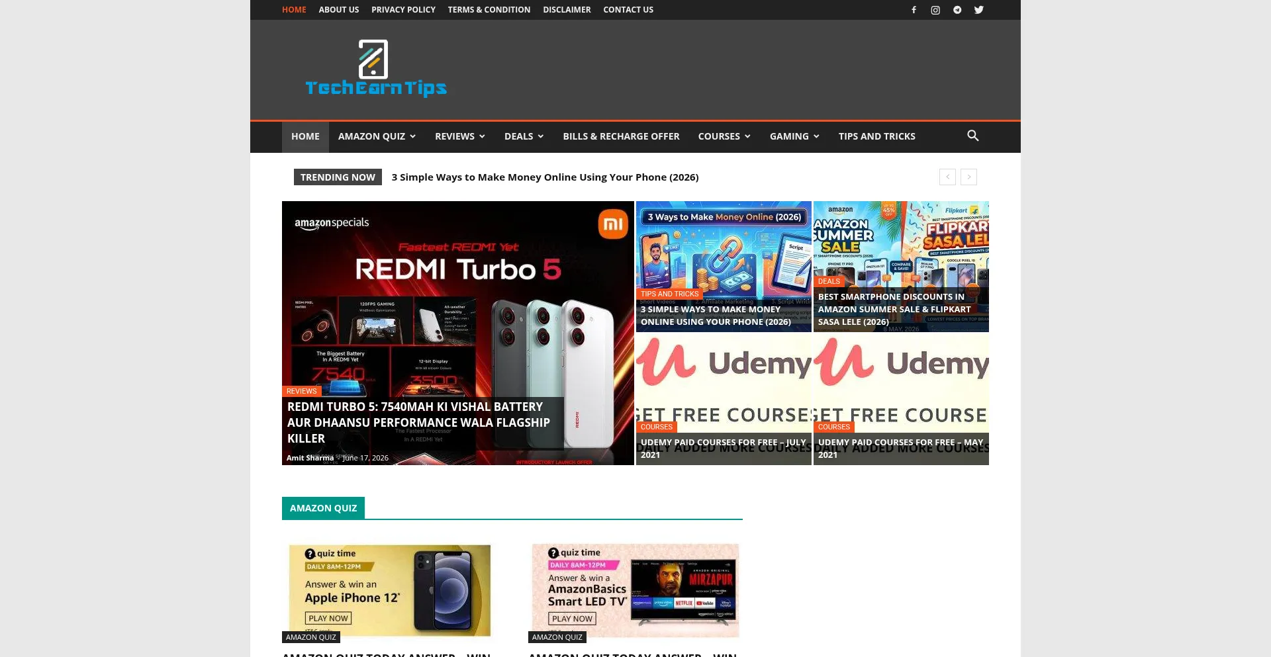Screen dimensions: 1271x657
Task: Open the Facebook social icon
Action: pos(914,10)
